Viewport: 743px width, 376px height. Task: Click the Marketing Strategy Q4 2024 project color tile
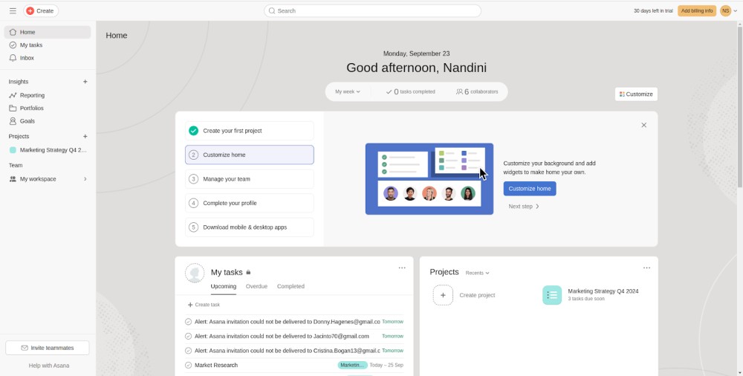(552, 295)
